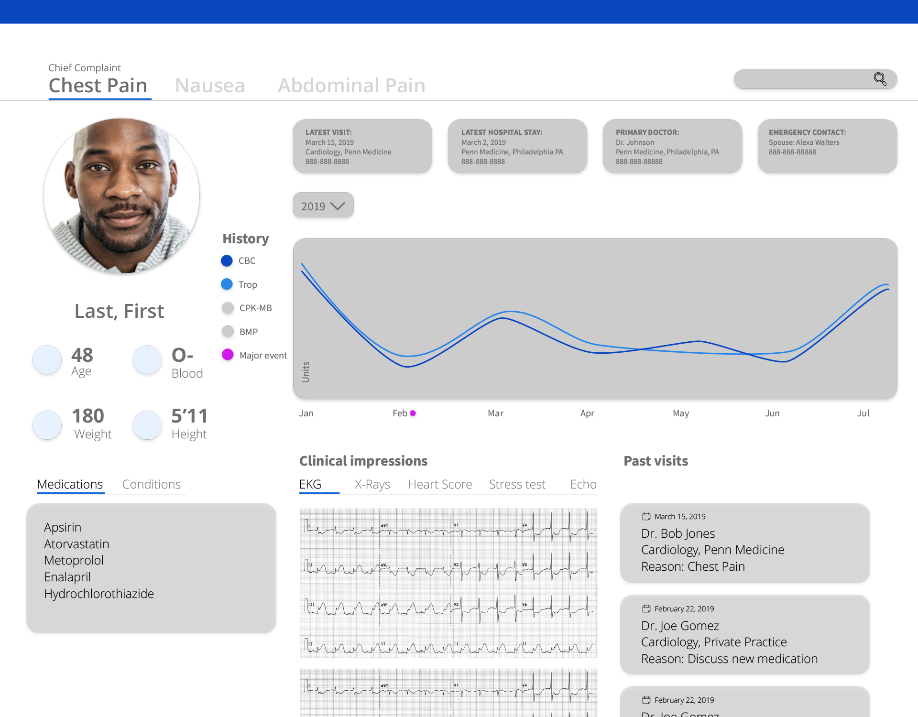Viewport: 918px width, 717px height.
Task: Click the Weight circle icon
Action: coord(47,425)
